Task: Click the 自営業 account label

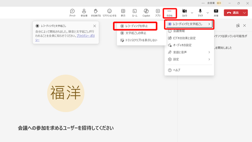Action: 211,3
